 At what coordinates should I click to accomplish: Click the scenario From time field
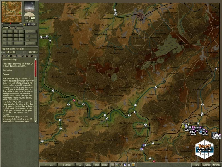tap(11, 52)
